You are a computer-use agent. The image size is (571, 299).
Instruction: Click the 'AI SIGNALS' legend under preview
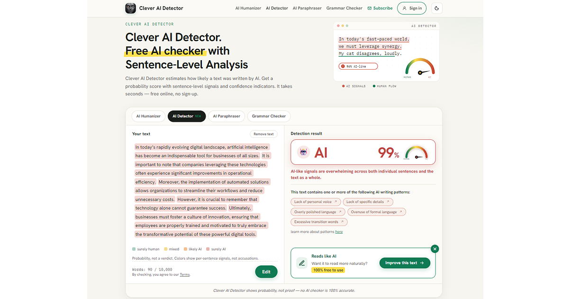tap(353, 86)
